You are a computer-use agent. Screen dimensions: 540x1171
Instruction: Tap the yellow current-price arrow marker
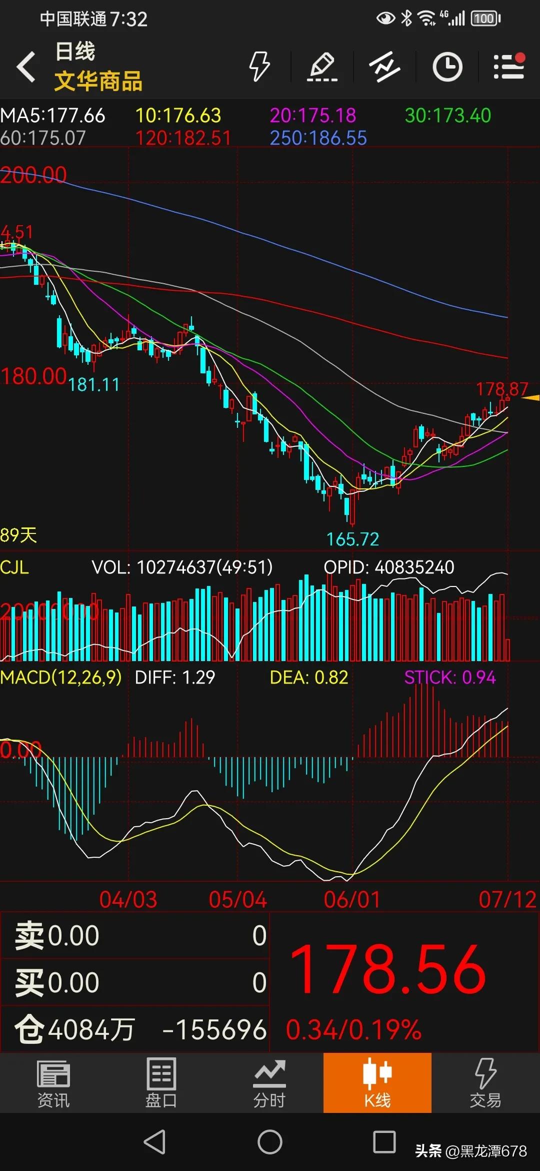coord(531,398)
